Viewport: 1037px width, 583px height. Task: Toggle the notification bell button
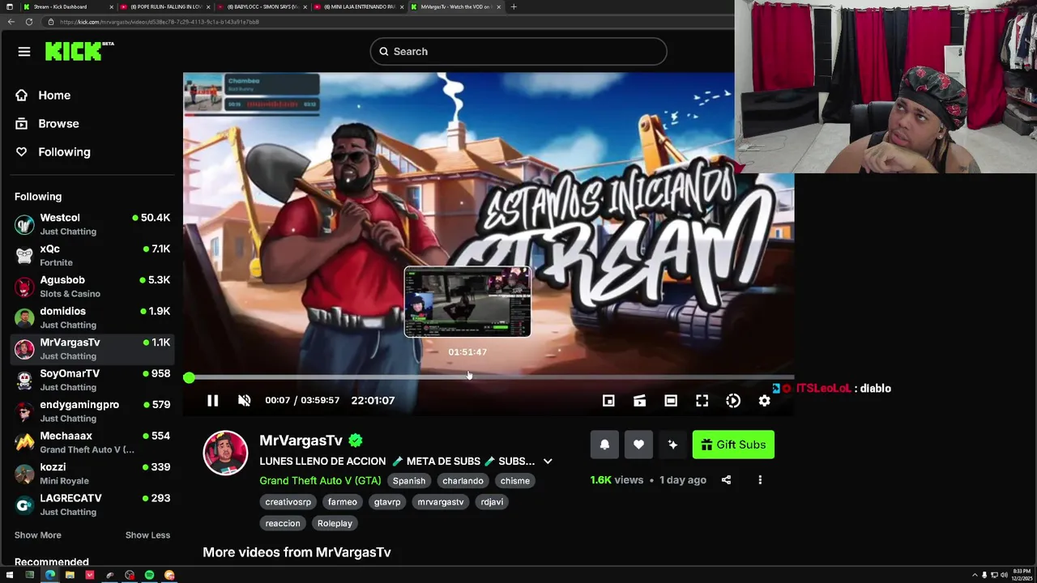[604, 445]
